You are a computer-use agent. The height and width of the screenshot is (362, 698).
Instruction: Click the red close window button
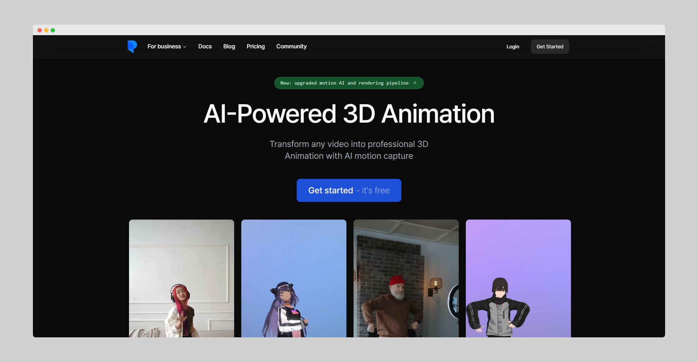(x=40, y=30)
